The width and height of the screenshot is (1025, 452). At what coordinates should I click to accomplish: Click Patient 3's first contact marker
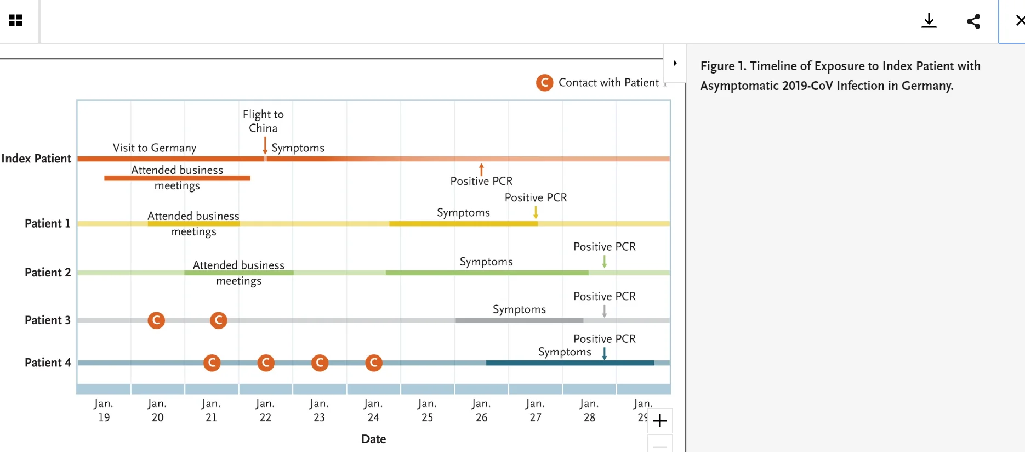point(156,320)
